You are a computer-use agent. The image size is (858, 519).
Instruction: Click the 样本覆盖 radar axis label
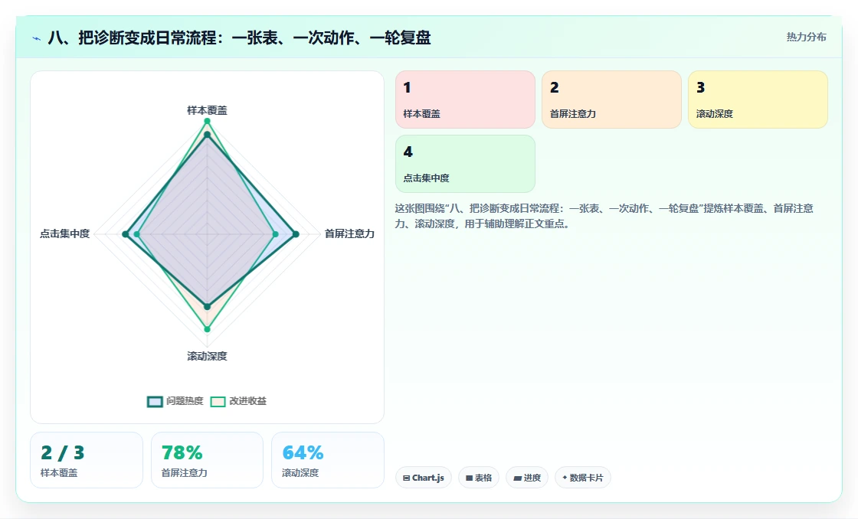tap(207, 110)
